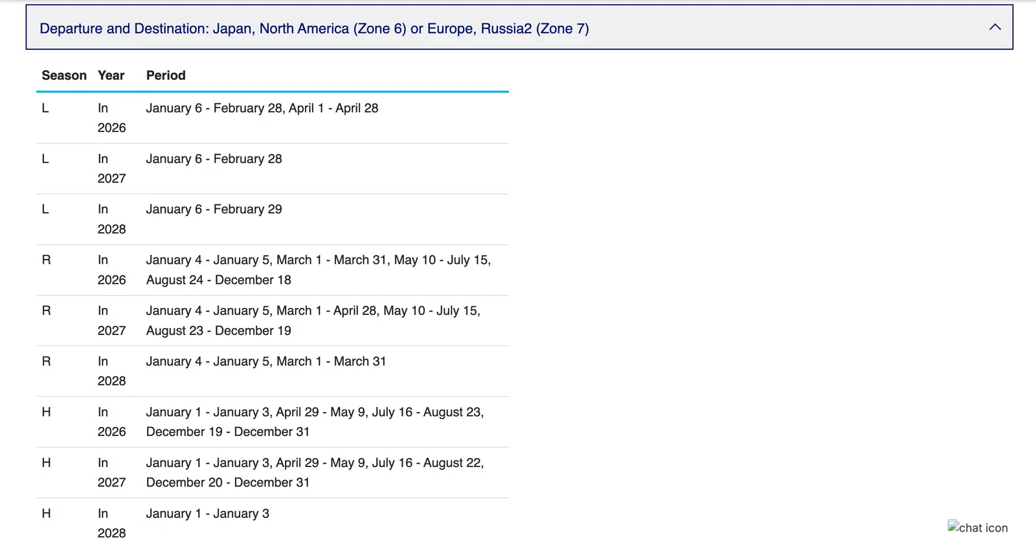
Task: Click 'In 2028' in the L season row
Action: pyautogui.click(x=112, y=219)
